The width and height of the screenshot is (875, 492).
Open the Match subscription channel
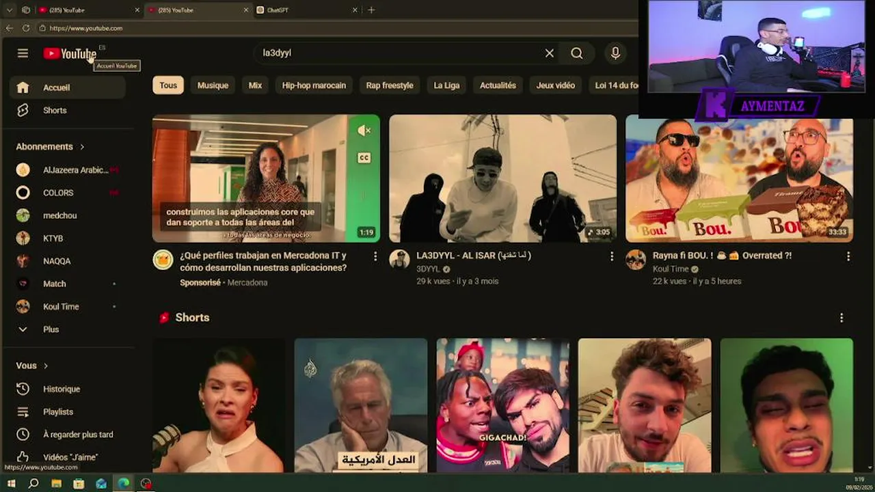tap(67, 284)
